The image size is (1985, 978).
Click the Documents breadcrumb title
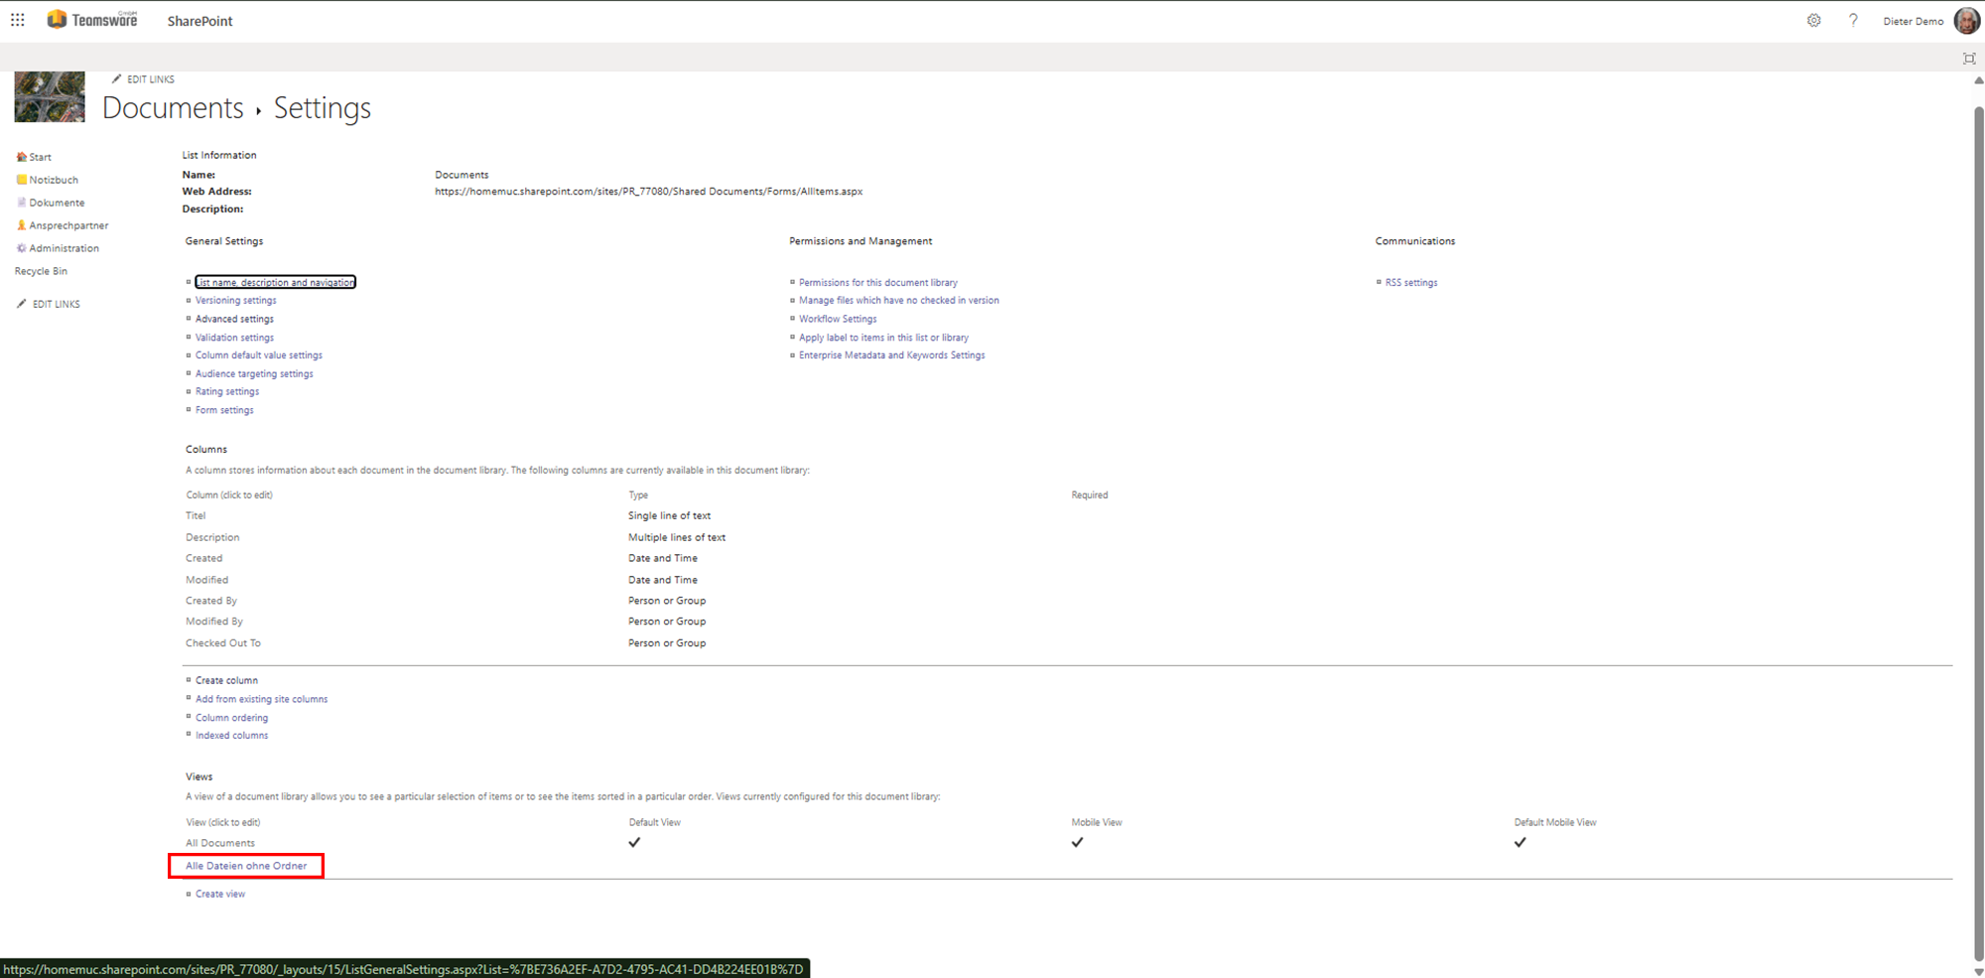173,108
